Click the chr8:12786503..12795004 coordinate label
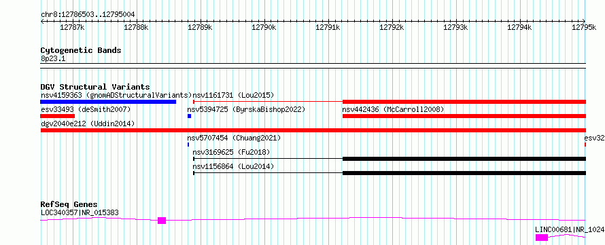The width and height of the screenshot is (605, 245). (x=88, y=15)
